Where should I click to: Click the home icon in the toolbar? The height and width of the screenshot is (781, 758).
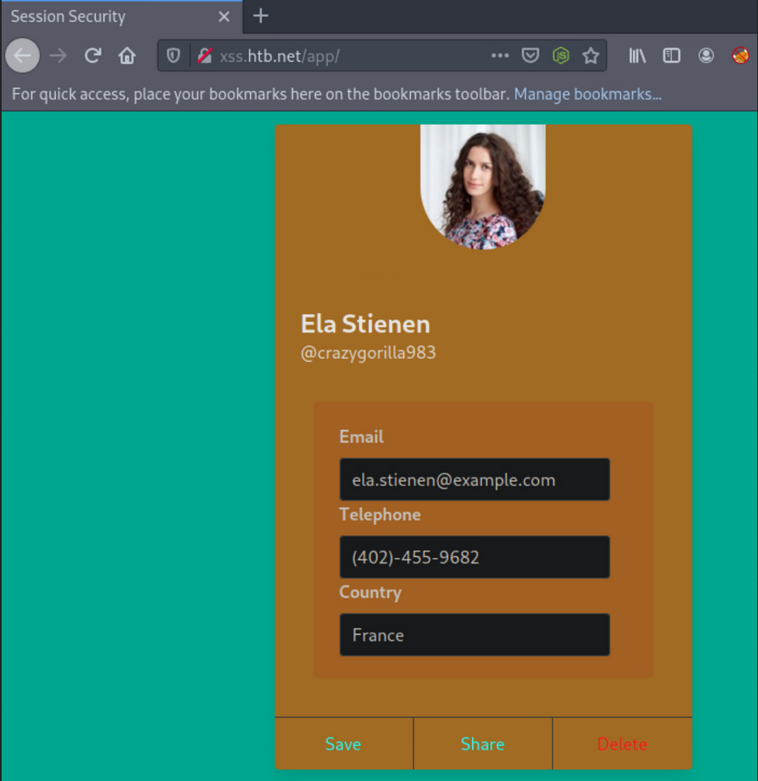[125, 55]
